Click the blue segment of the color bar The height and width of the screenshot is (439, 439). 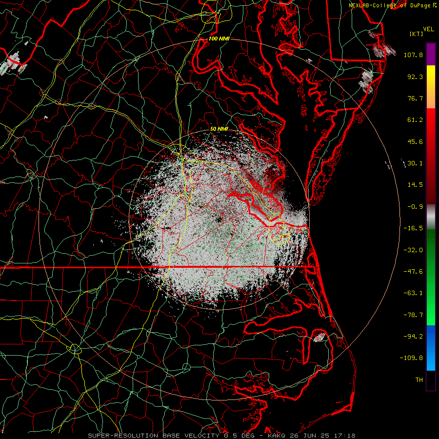coord(431,348)
